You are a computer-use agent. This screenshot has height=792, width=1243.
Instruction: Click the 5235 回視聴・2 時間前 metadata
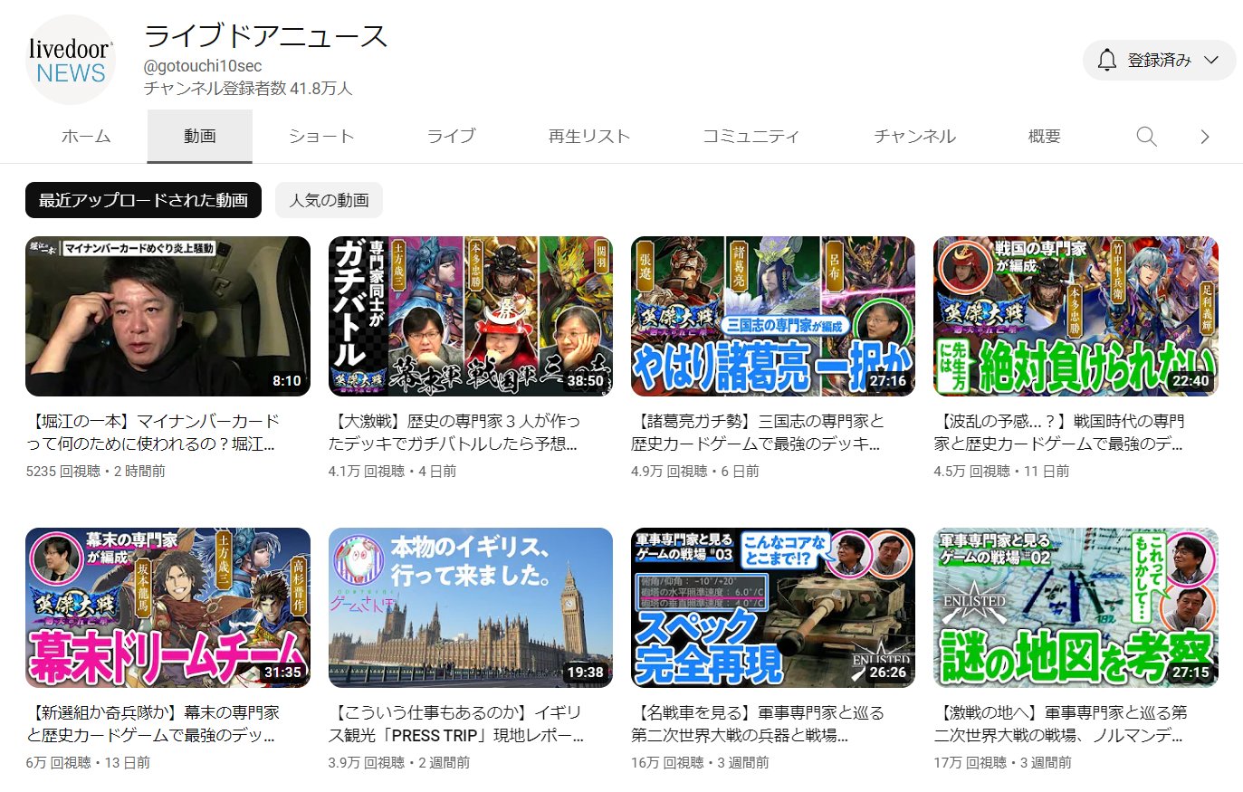(95, 472)
